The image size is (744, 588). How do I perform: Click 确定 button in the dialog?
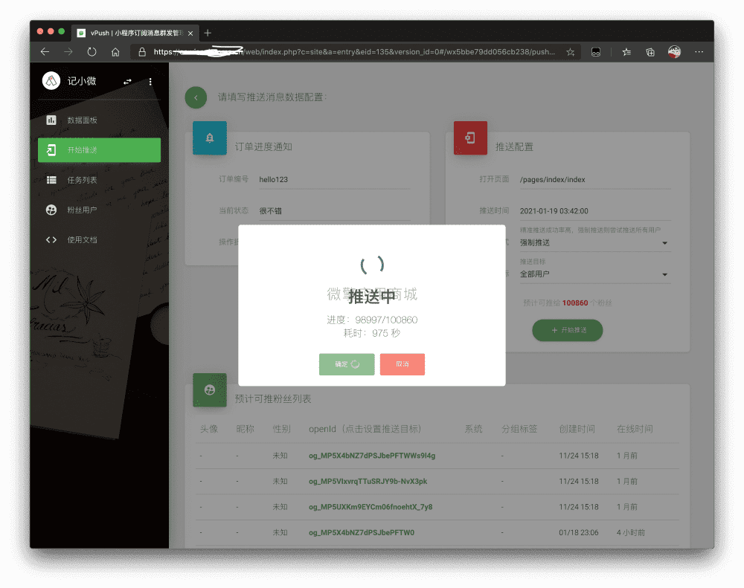tap(347, 364)
